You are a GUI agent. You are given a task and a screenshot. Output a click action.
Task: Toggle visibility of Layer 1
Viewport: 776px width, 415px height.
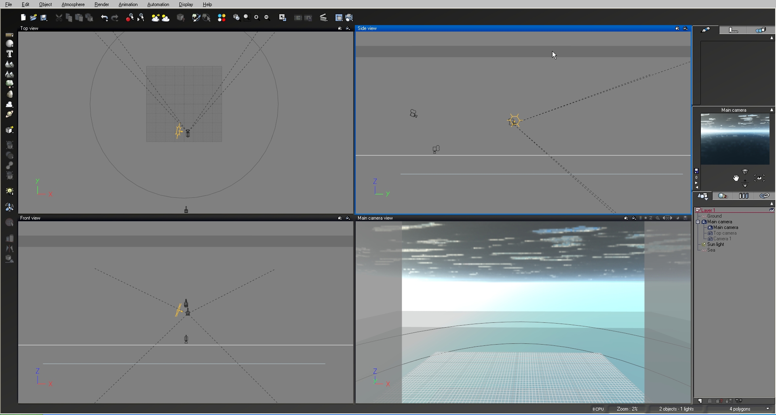[772, 210]
